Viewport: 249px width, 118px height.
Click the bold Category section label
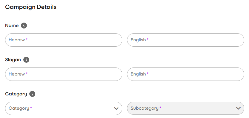tap(16, 94)
